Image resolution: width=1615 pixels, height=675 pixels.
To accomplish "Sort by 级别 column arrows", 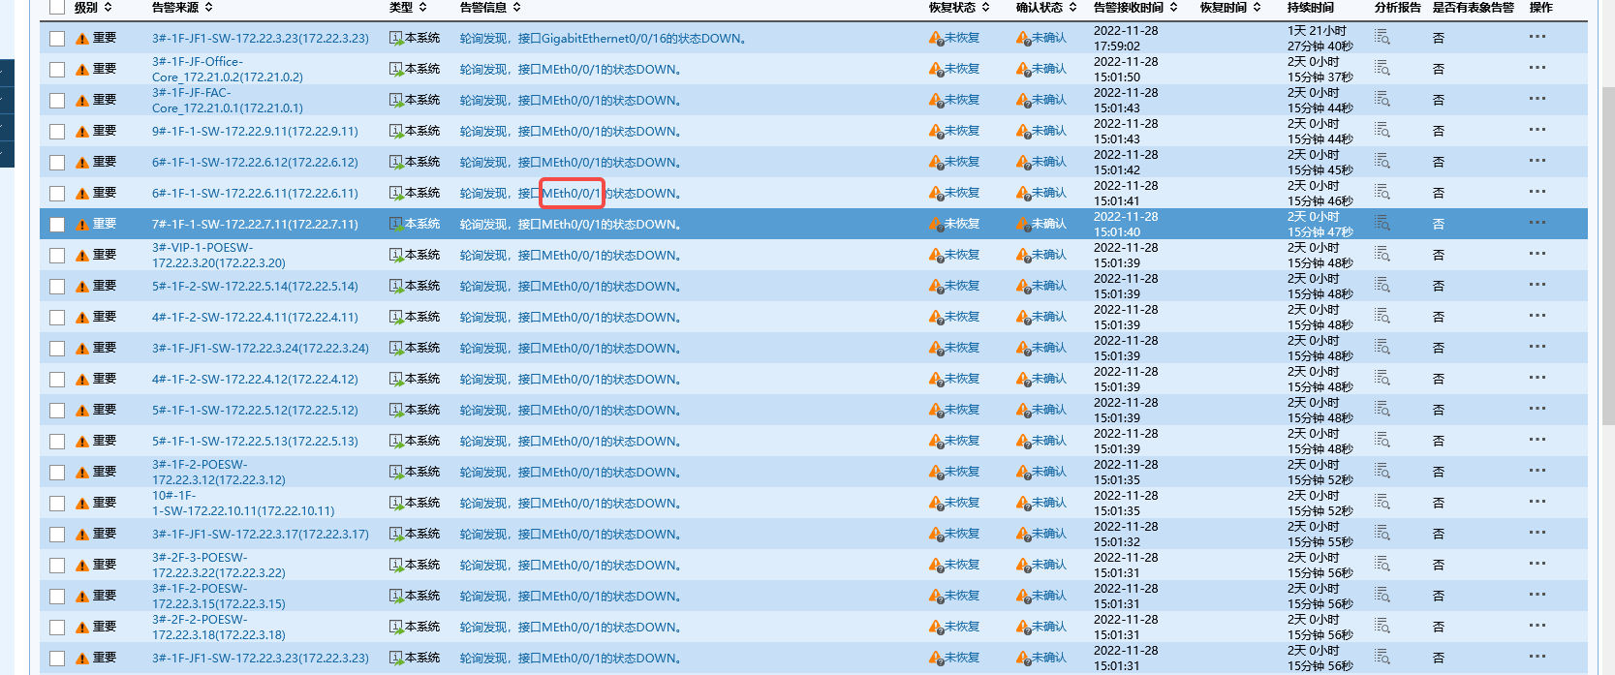I will [108, 7].
